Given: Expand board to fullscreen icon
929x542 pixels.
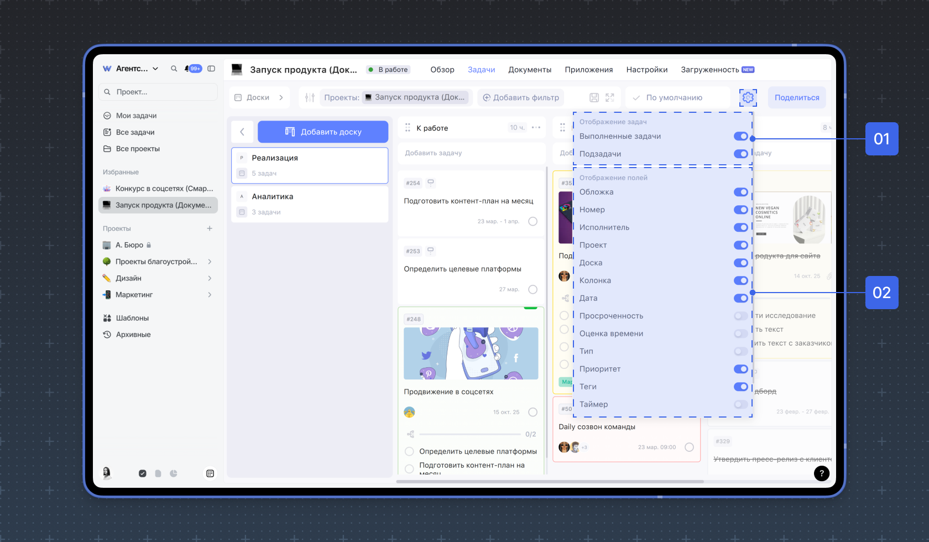Looking at the screenshot, I should pos(610,97).
